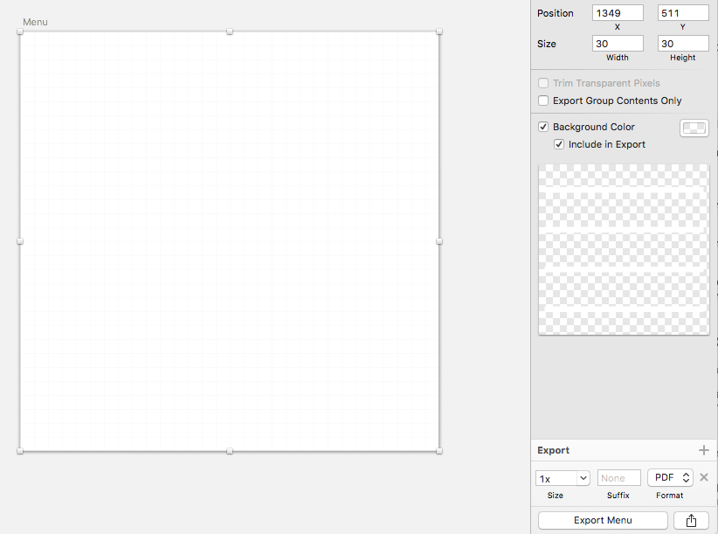The image size is (718, 534).
Task: Open the background color swatch
Action: point(694,128)
